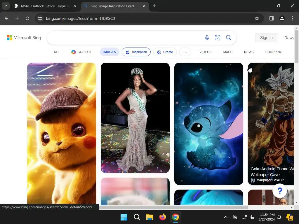Select the ALL search category

56,52
